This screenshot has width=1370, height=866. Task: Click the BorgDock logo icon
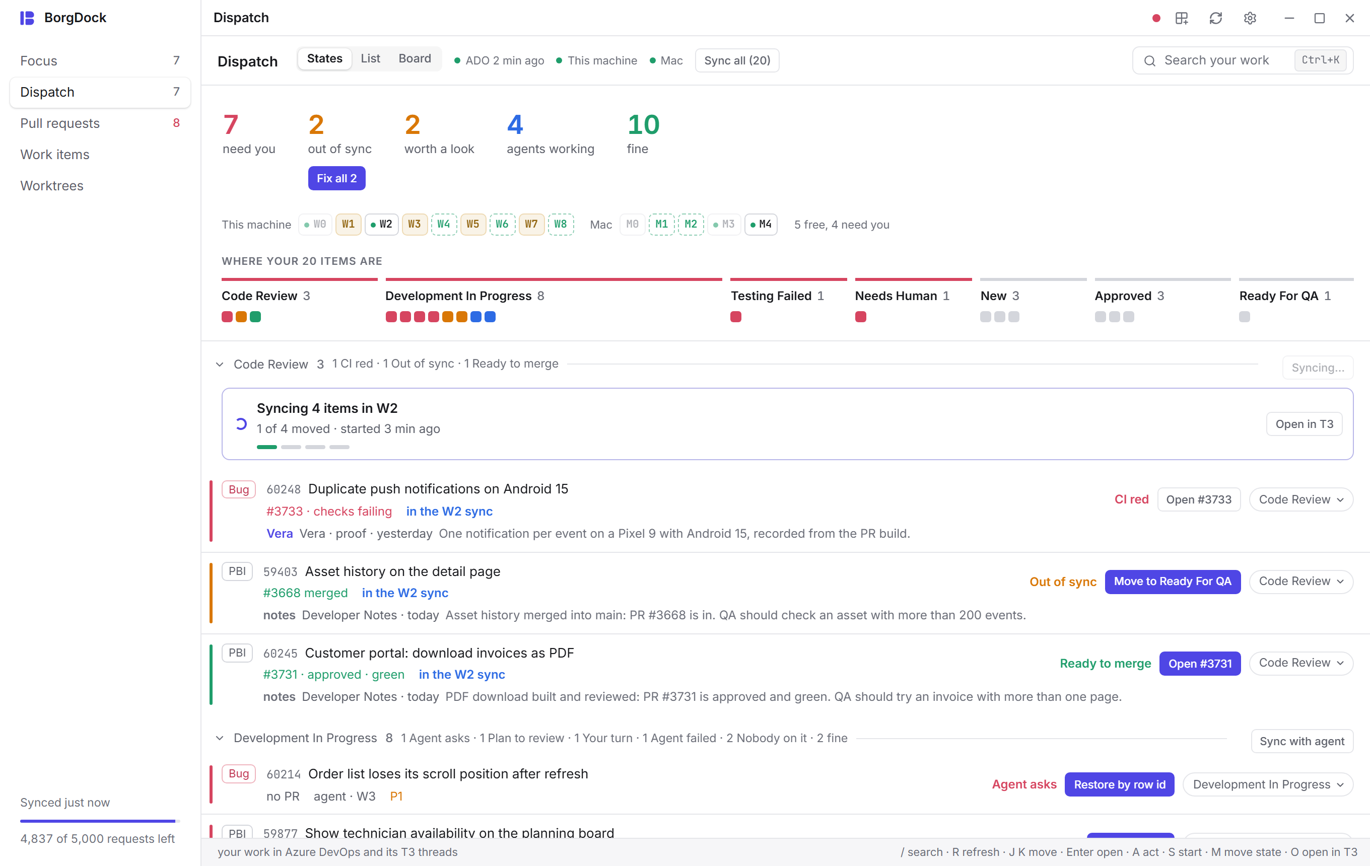(27, 18)
